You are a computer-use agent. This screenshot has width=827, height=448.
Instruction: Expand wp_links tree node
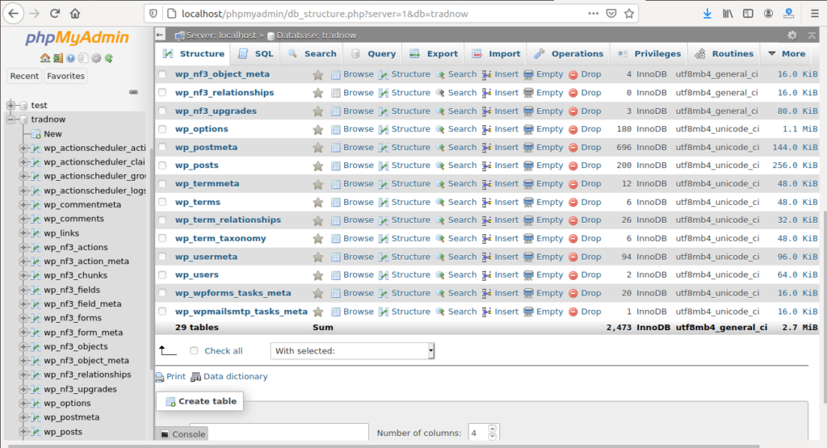pos(23,233)
